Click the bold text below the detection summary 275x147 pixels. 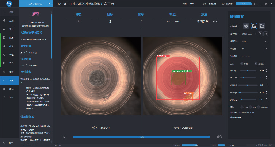tap(236, 117)
